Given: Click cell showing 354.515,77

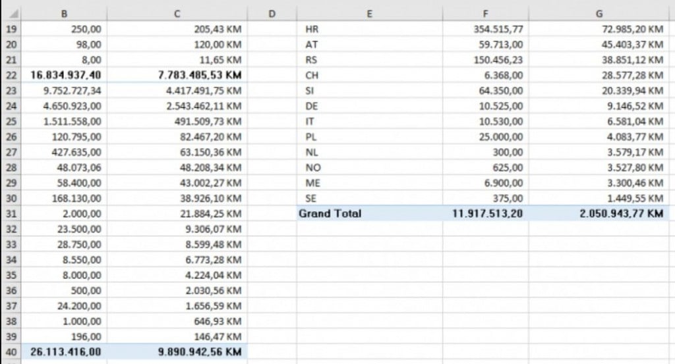Looking at the screenshot, I should pyautogui.click(x=485, y=29).
